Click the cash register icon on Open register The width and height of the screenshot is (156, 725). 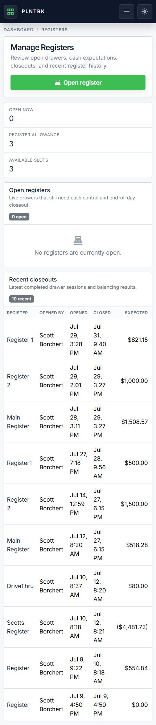coord(58,82)
